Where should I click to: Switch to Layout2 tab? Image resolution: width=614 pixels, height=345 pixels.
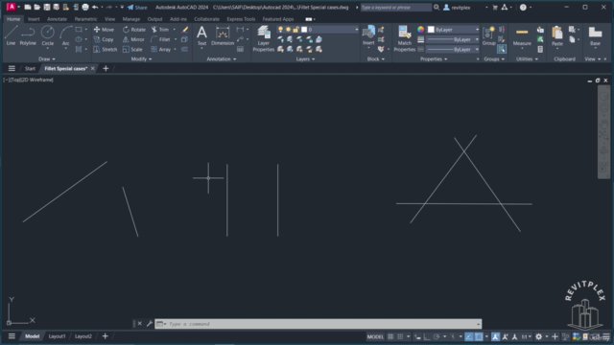(x=83, y=336)
